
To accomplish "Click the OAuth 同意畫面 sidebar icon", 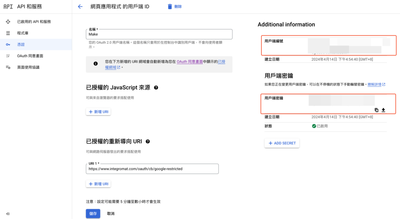I will tap(8, 56).
